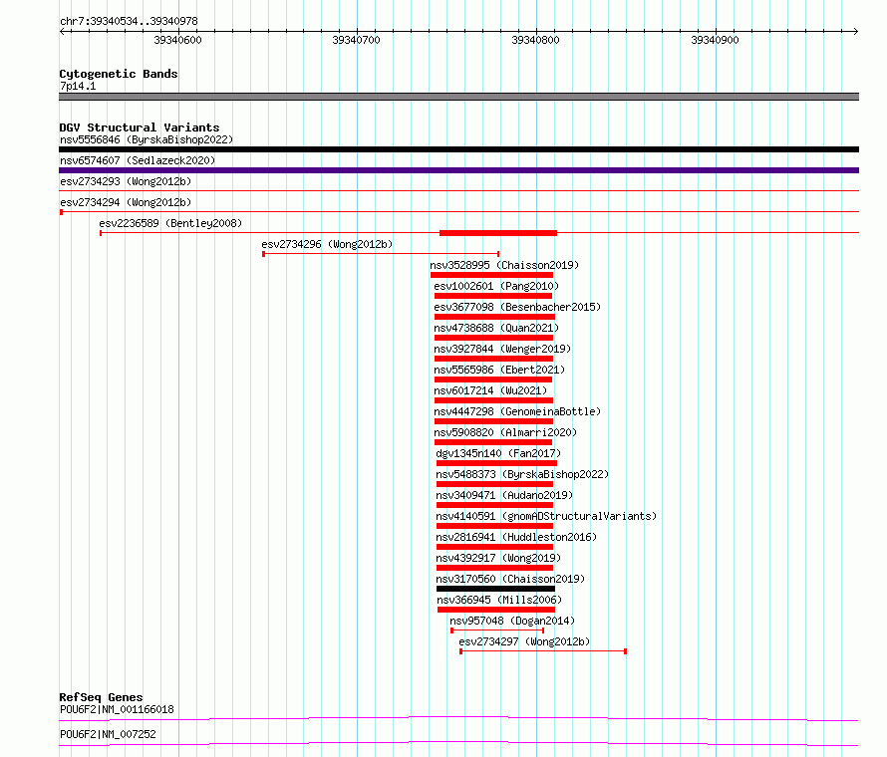
Task: Select the esv2734296 (Wong2012b) variant line
Action: point(381,254)
